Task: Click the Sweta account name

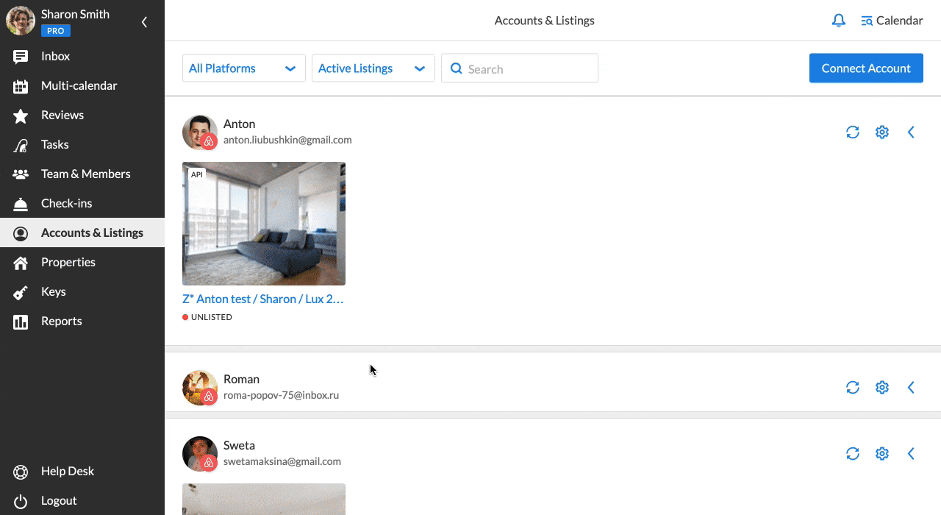Action: pyautogui.click(x=240, y=445)
